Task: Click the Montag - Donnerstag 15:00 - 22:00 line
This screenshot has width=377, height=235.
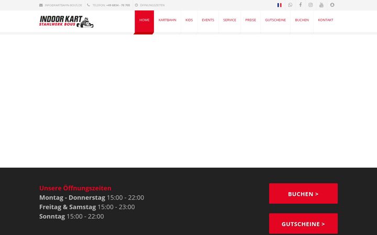Action: [92, 197]
